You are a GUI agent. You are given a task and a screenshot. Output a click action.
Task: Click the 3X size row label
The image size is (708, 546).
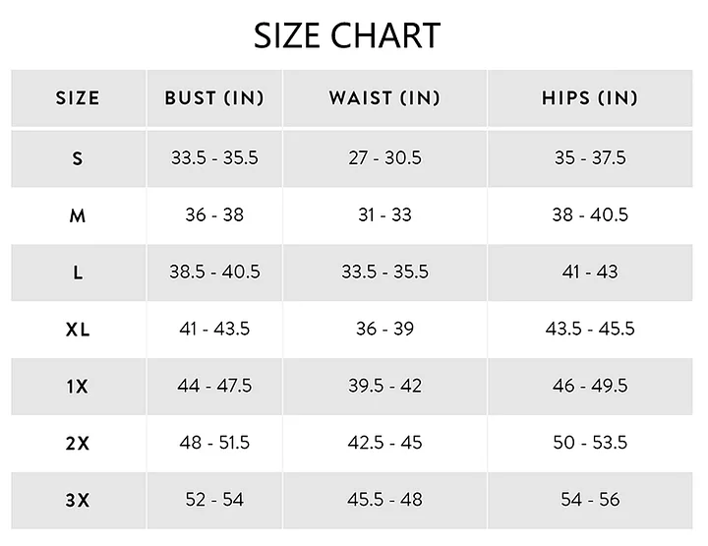[78, 500]
